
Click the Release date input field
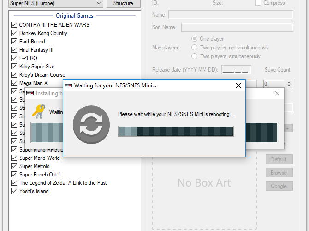[236, 70]
